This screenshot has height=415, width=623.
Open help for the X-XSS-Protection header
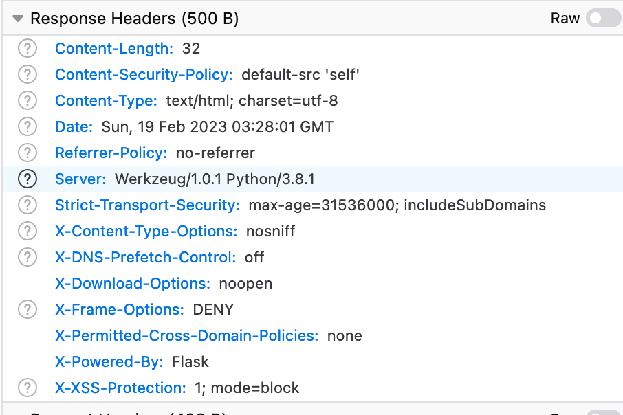pyautogui.click(x=27, y=388)
